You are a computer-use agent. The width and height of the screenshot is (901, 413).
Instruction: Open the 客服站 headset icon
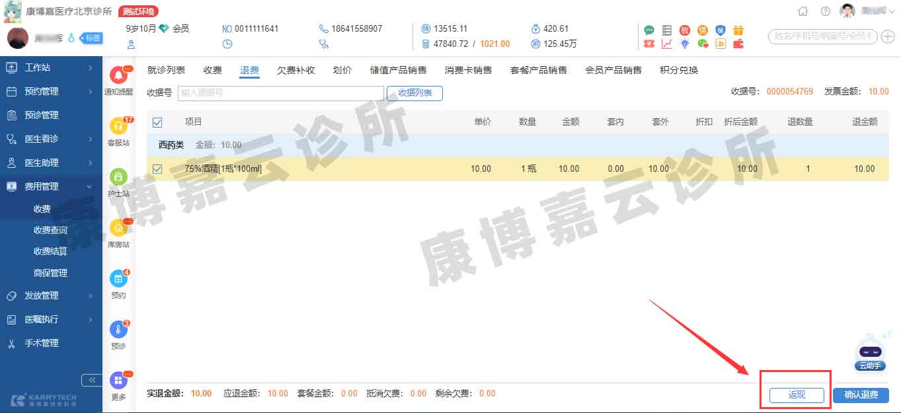[x=118, y=126]
